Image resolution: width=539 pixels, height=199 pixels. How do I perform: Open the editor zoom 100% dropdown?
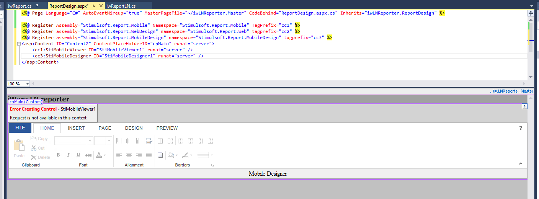tap(28, 84)
